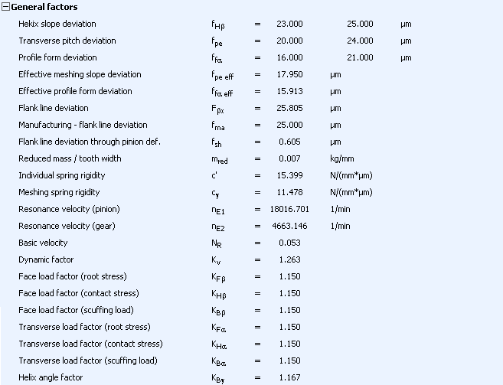Select Basic velocity value 0.053
The width and height of the screenshot is (503, 385).
(289, 243)
